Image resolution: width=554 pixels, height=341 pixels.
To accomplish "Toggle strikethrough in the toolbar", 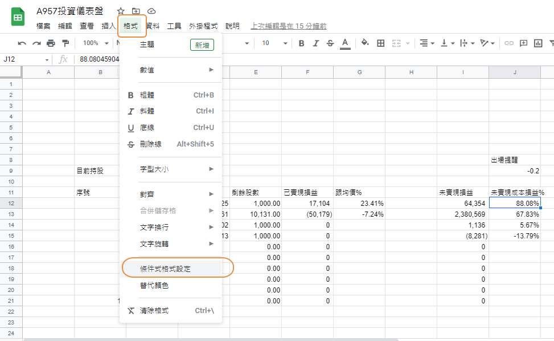I will tap(330, 43).
